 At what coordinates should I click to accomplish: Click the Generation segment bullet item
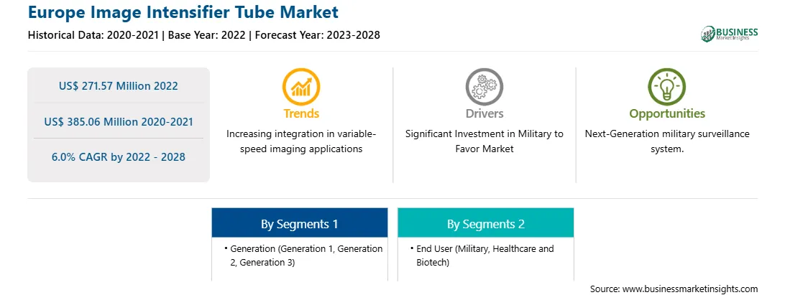[303, 255]
